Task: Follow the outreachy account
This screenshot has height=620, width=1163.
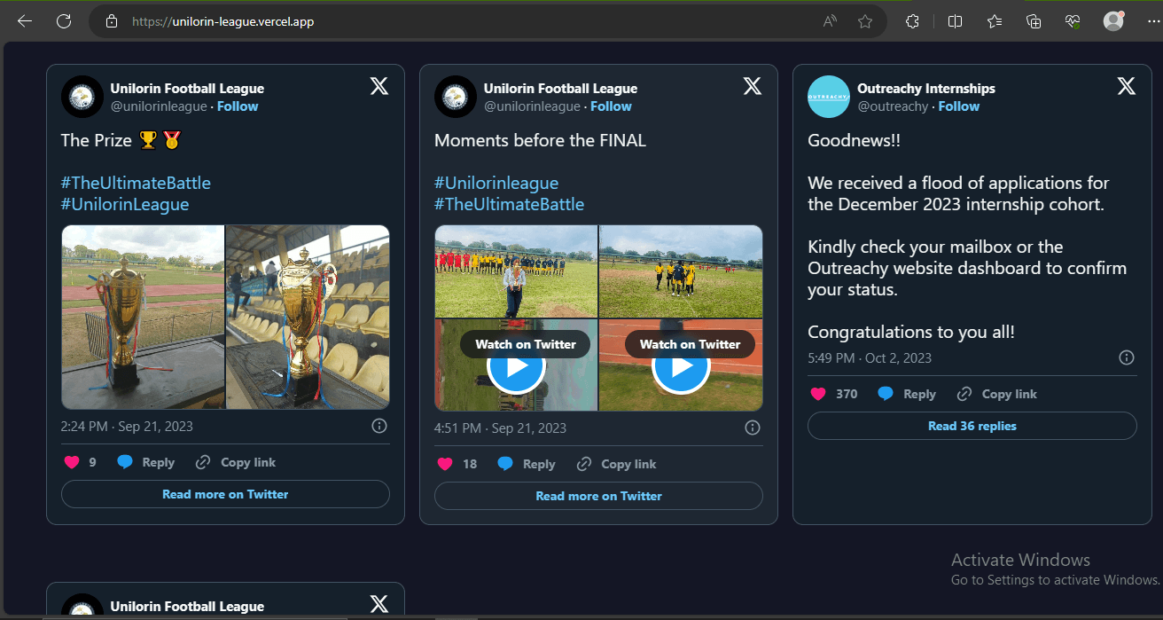Action: pos(959,106)
